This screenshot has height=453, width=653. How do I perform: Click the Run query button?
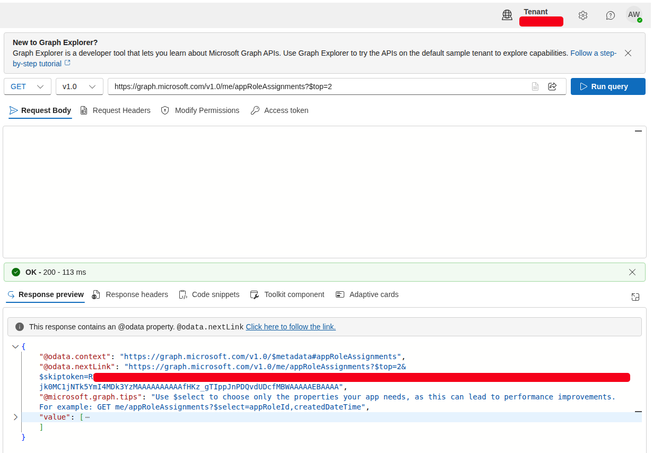tap(608, 86)
